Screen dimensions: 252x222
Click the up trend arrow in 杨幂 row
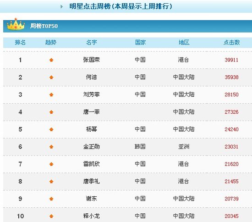(x=51, y=129)
